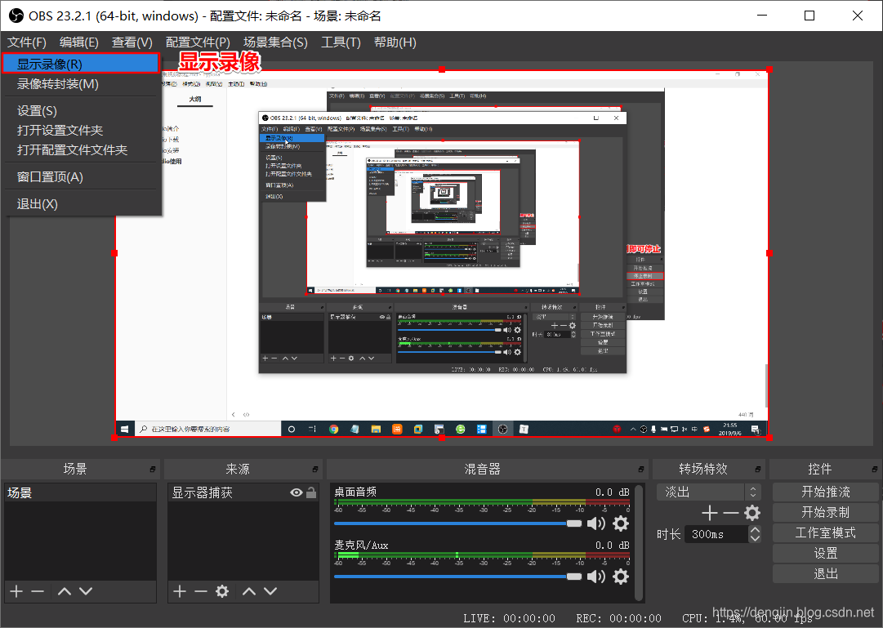The height and width of the screenshot is (628, 883).
Task: Select the 场景 item in scenes list
Action: (80, 492)
